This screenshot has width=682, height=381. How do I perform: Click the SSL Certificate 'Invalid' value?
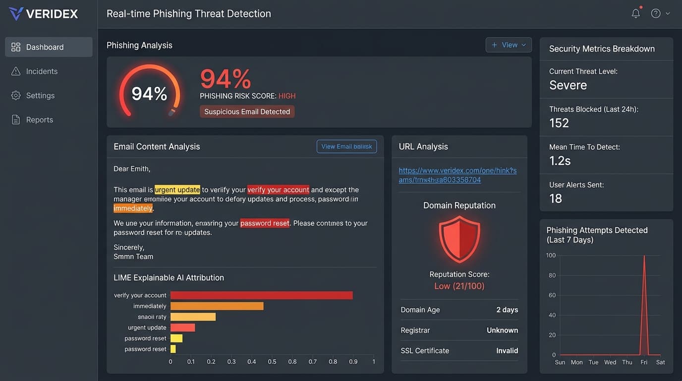[x=507, y=351]
